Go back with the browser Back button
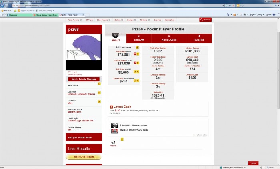The height and width of the screenshot is (169, 280). [x=2, y=6]
